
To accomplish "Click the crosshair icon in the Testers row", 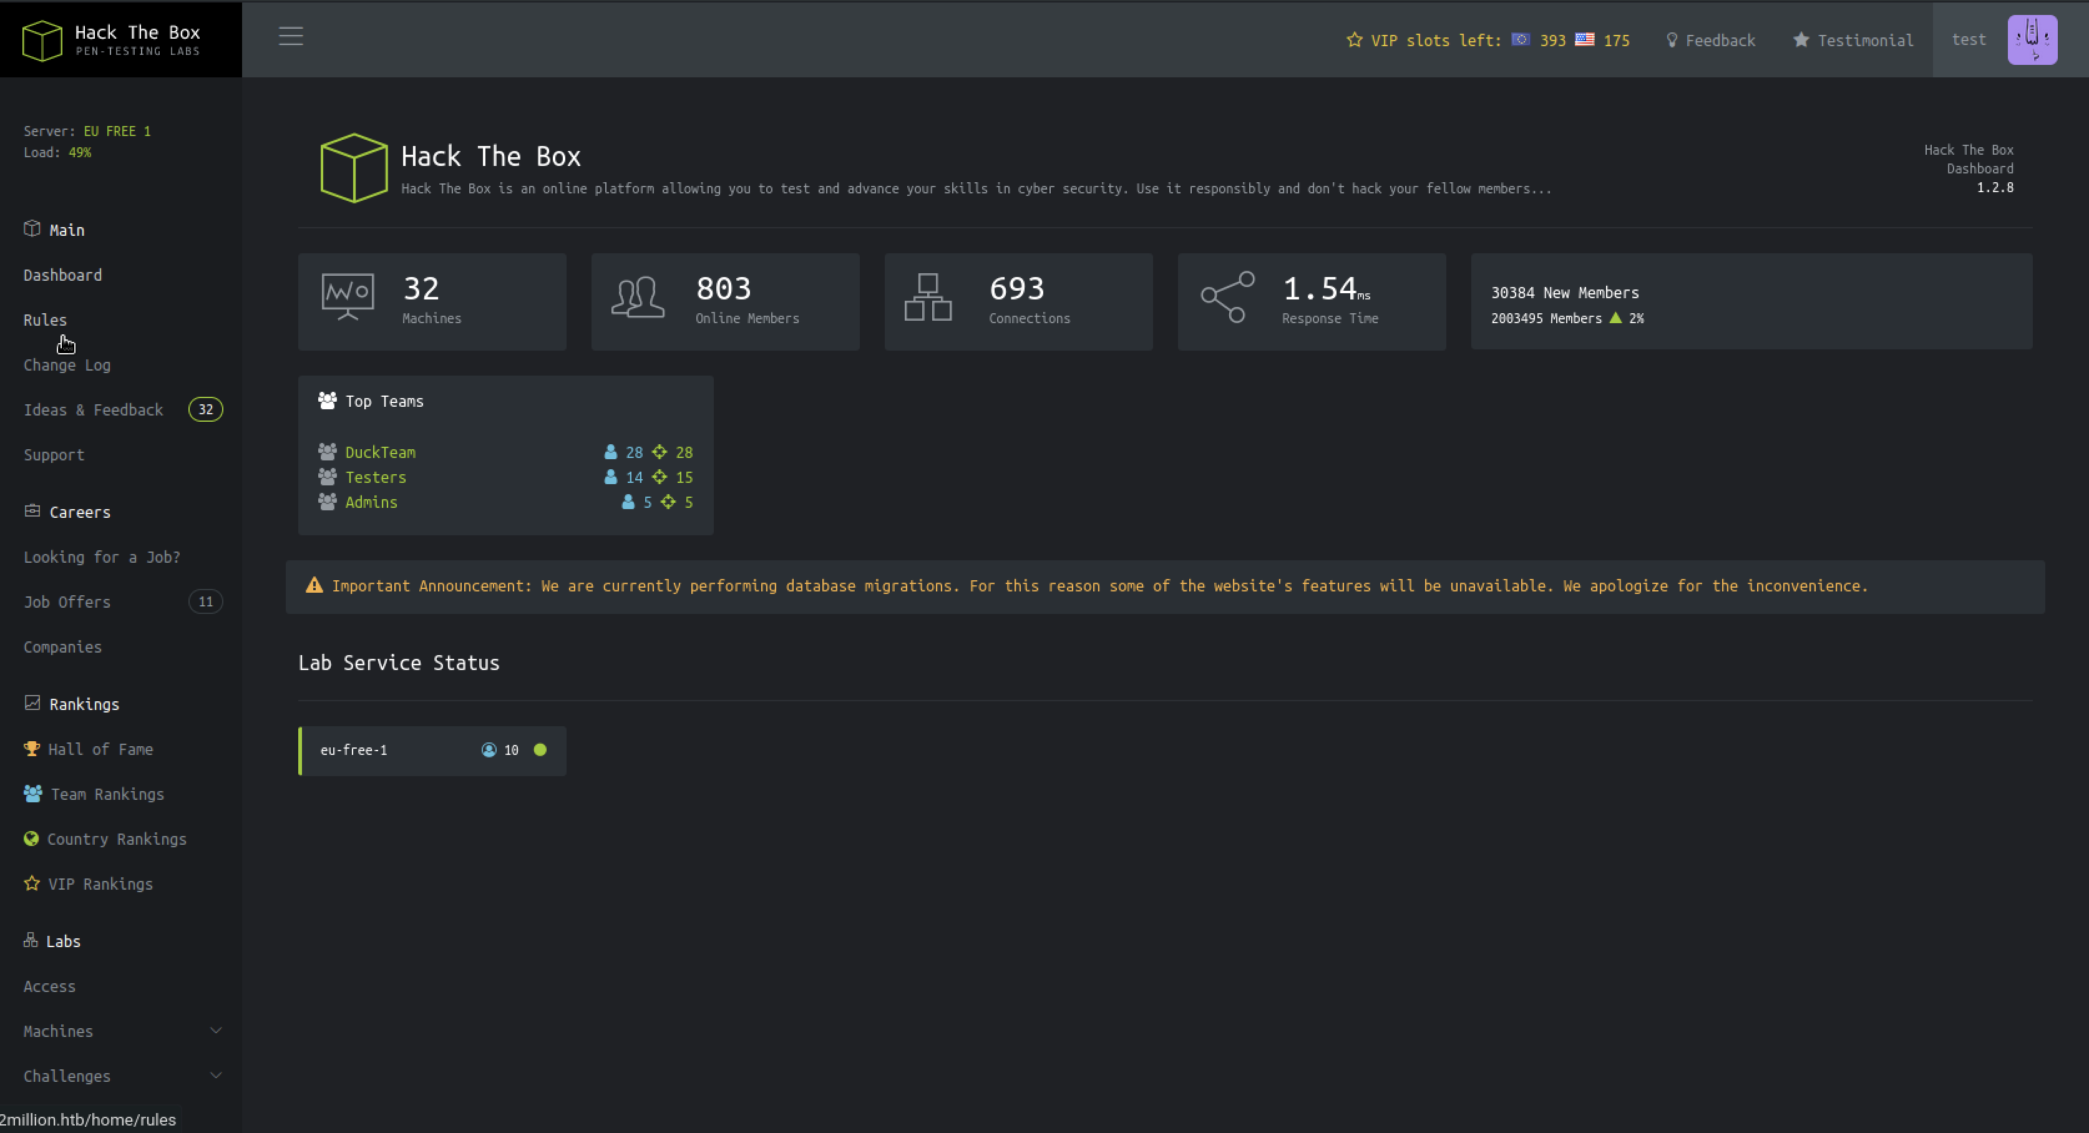I will point(660,477).
